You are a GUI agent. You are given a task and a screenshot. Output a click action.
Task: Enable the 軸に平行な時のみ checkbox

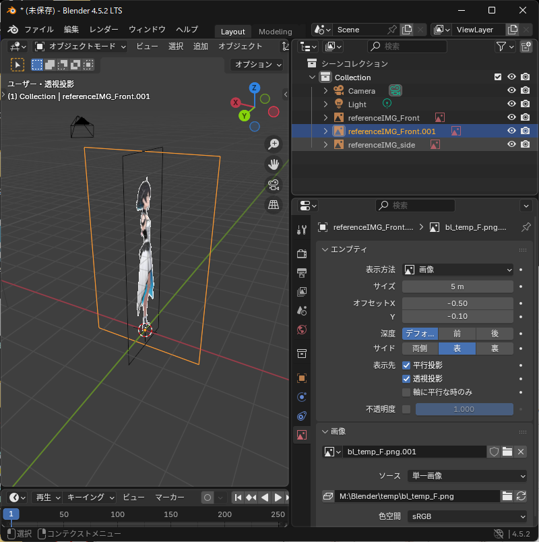406,392
